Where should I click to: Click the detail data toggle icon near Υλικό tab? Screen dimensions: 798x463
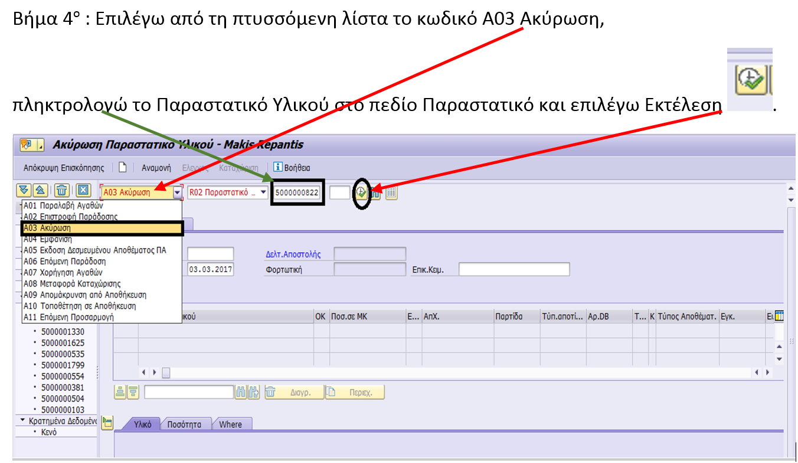coord(107,422)
